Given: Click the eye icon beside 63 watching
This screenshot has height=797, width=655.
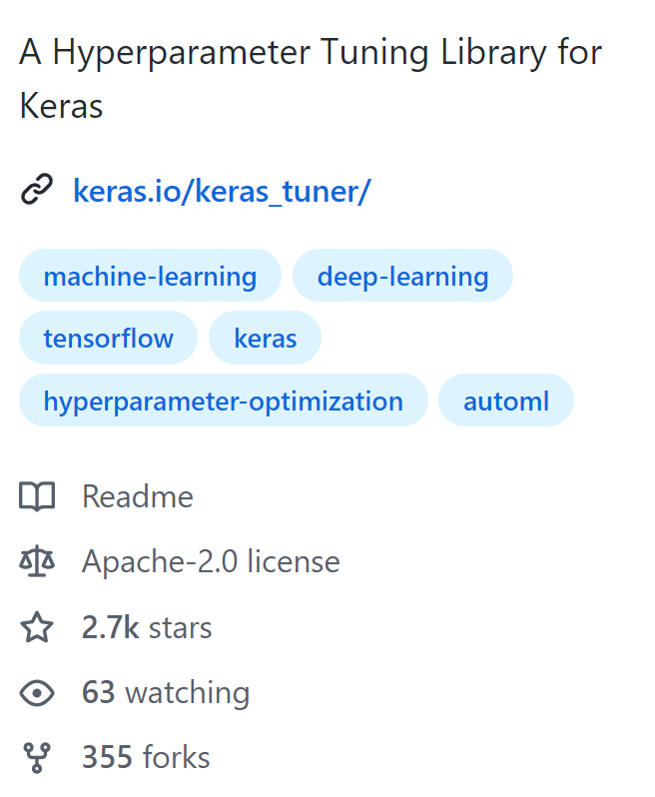Looking at the screenshot, I should coord(37,693).
